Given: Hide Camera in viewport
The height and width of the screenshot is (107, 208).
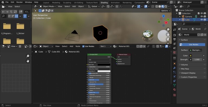Looking at the screenshot, I should click(x=201, y=17).
